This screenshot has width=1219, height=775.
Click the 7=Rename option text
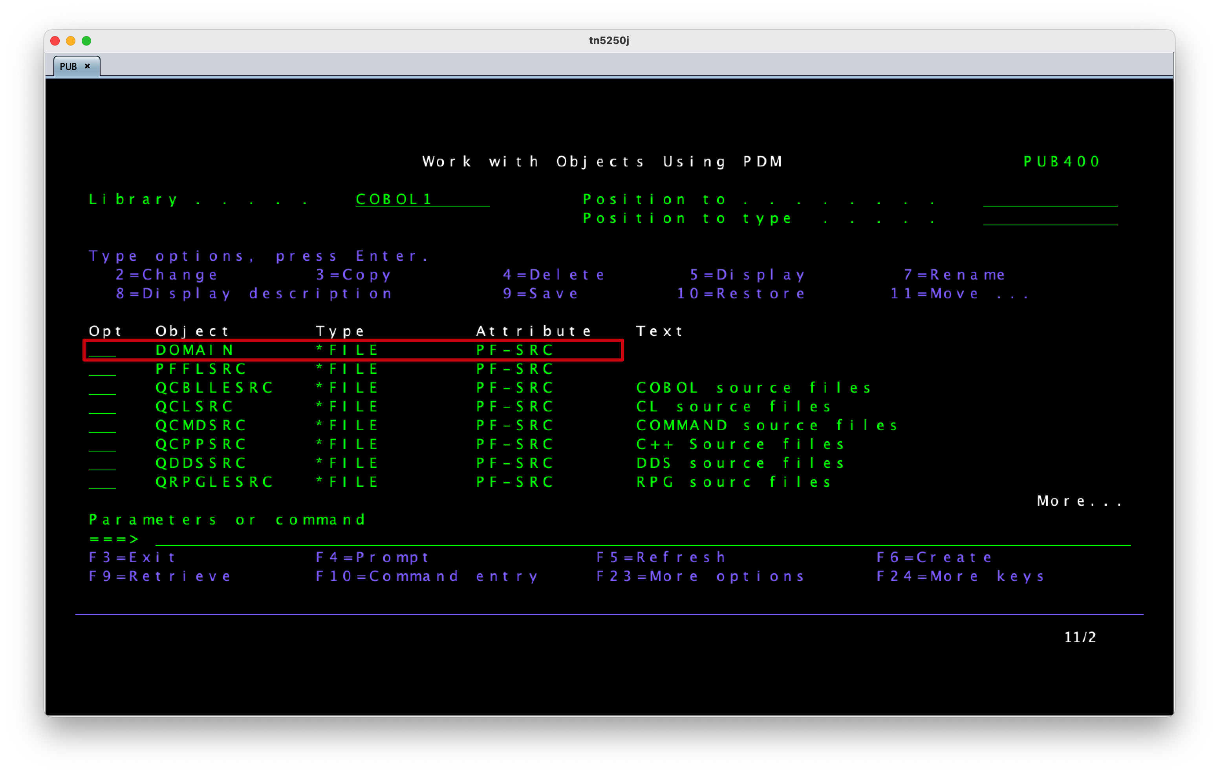pyautogui.click(x=954, y=275)
